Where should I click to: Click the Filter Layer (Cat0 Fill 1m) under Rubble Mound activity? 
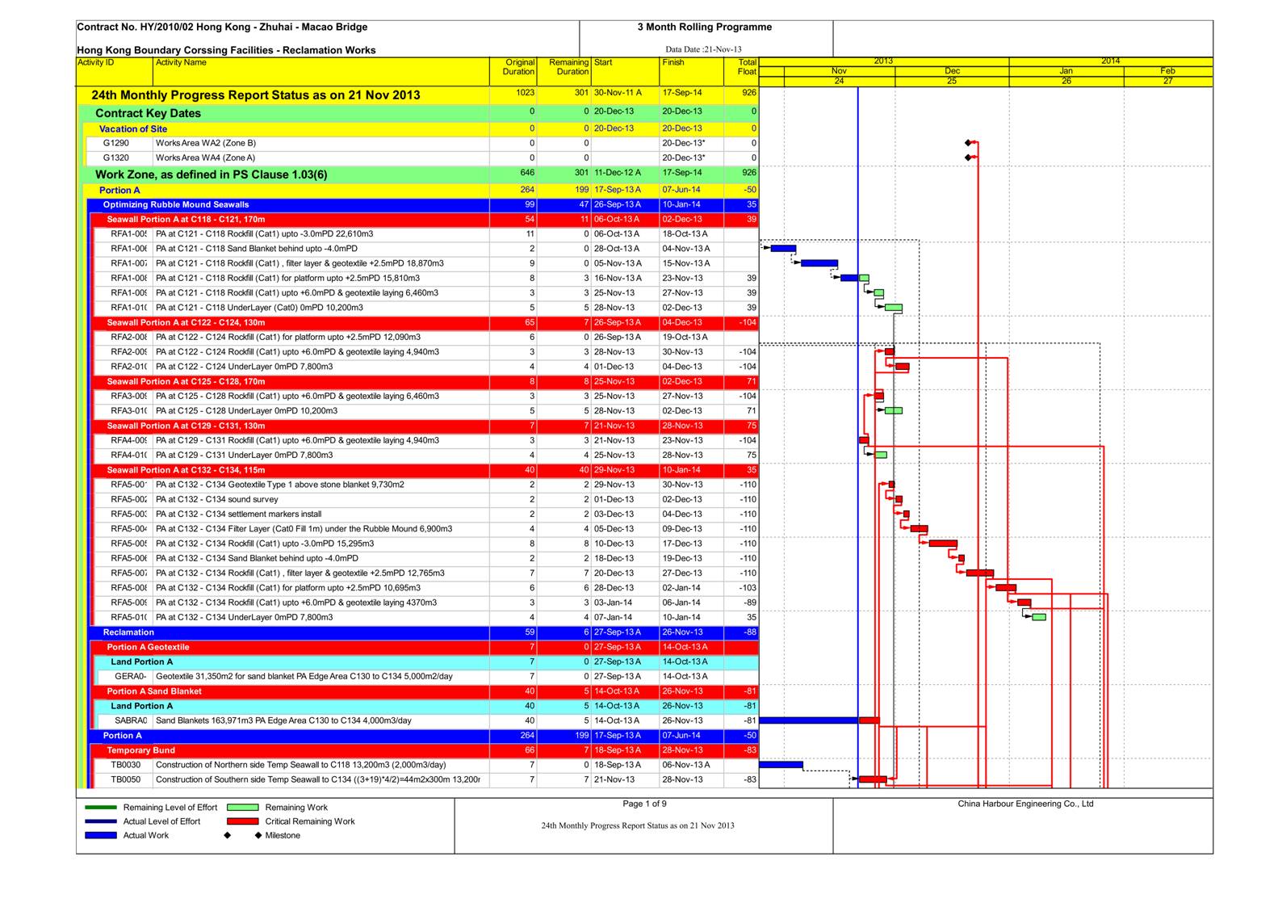pos(304,529)
